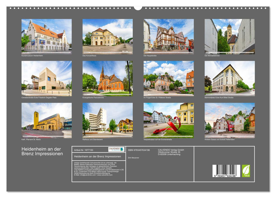Open the Die Hauptstraße photo
This screenshot has height=198, width=276.
[169, 36]
